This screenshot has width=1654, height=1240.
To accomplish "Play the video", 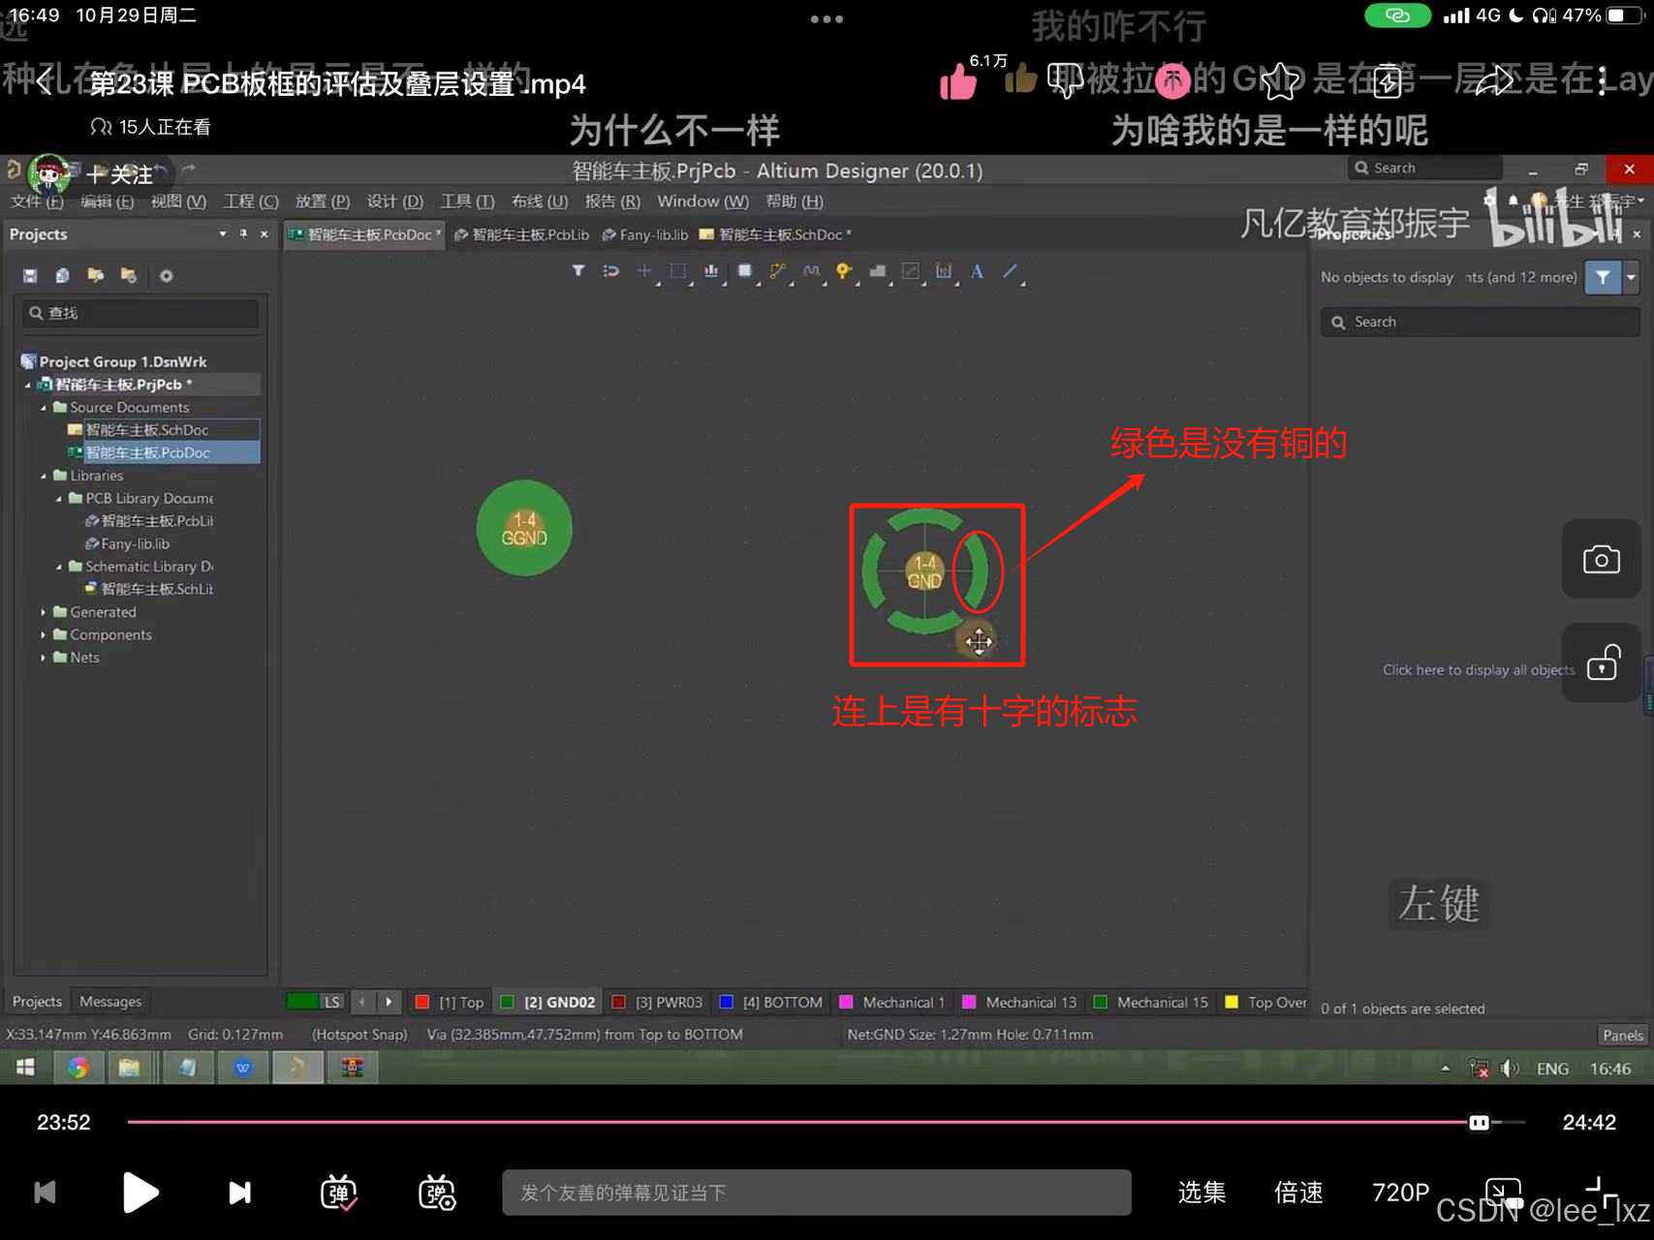I will point(140,1193).
